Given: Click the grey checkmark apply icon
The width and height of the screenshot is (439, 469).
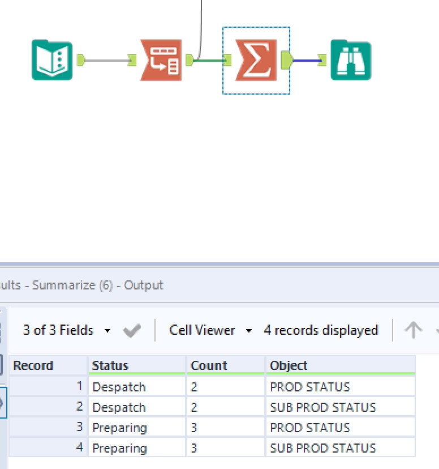Looking at the screenshot, I should coord(132,331).
